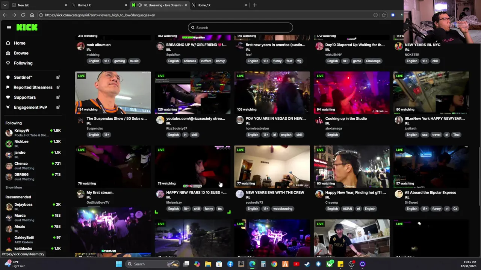Image resolution: width=481 pixels, height=270 pixels.
Task: Open Steam from the taskbar
Action: click(x=307, y=264)
